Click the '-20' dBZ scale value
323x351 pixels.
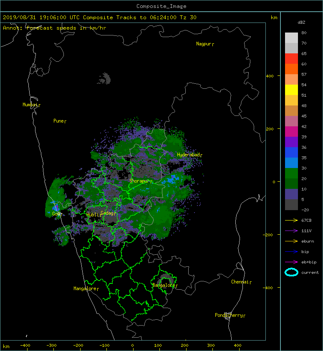pos(305,210)
